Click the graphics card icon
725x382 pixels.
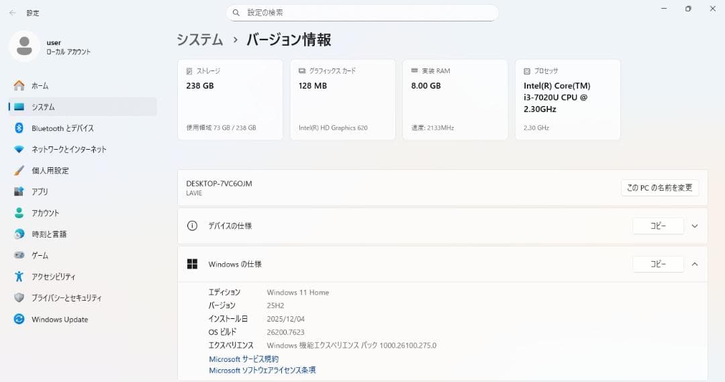(302, 70)
